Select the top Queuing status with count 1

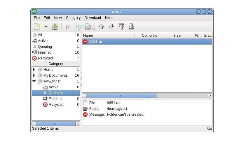pos(56,47)
